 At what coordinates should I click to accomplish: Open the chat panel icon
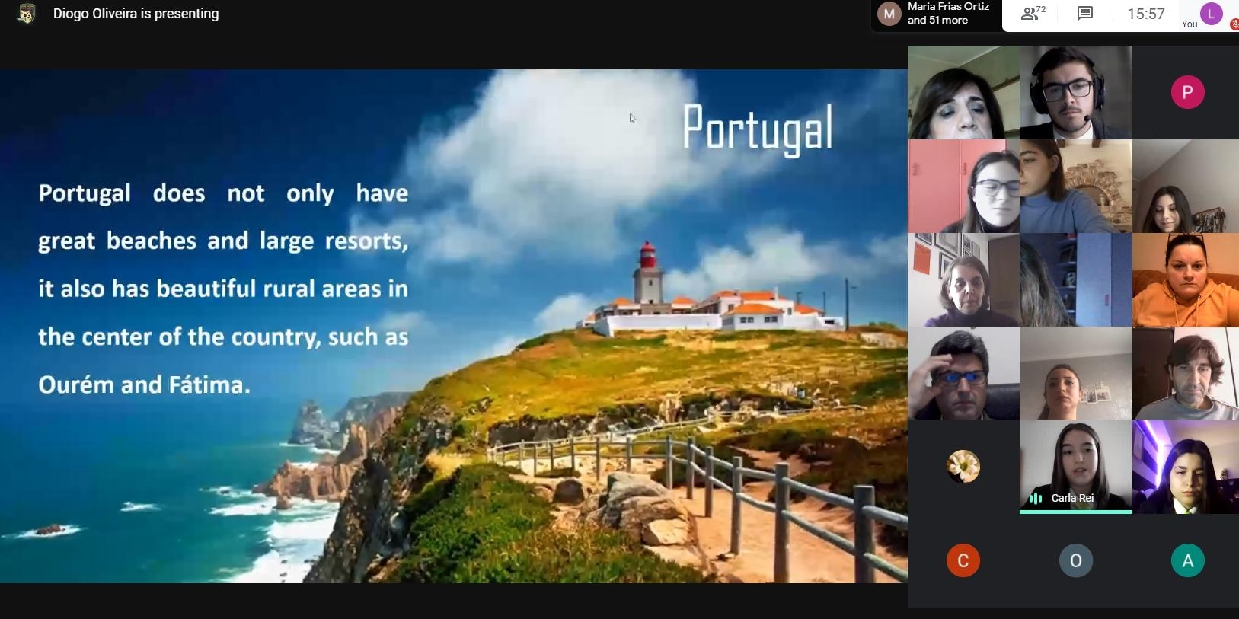[1085, 14]
